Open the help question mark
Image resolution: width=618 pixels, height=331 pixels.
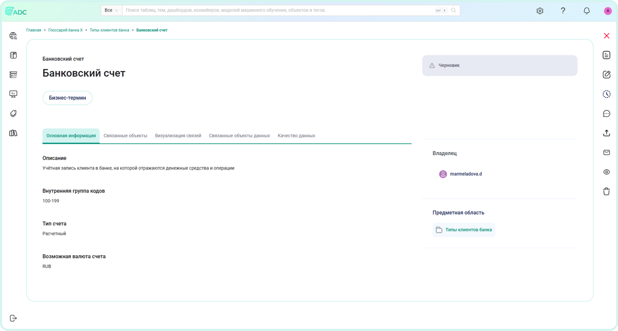point(563,11)
